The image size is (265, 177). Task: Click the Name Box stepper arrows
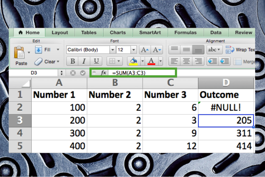click(x=61, y=73)
